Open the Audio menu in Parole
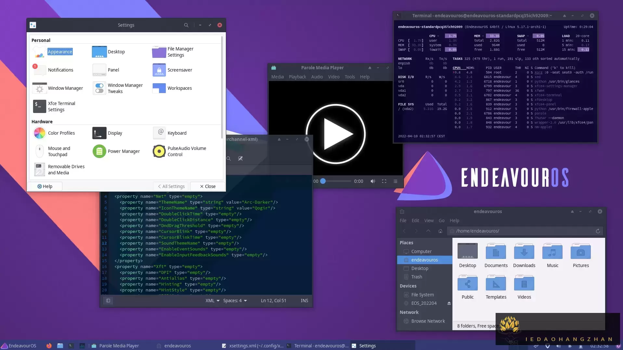623x350 pixels. point(317,77)
